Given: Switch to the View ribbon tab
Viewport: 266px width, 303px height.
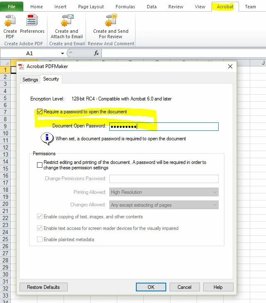Looking at the screenshot, I should click(x=200, y=7).
